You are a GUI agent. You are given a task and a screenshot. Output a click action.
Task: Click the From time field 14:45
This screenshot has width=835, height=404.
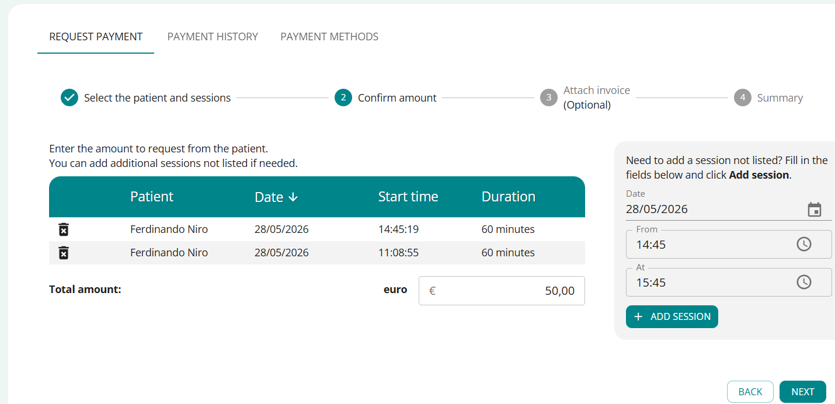tap(729, 244)
